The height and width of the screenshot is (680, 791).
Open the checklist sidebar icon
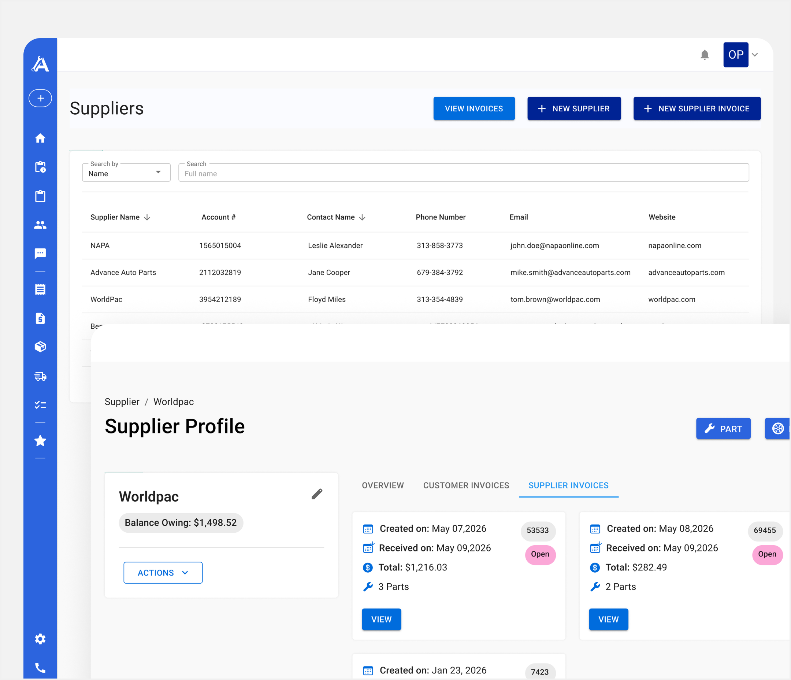(x=40, y=405)
